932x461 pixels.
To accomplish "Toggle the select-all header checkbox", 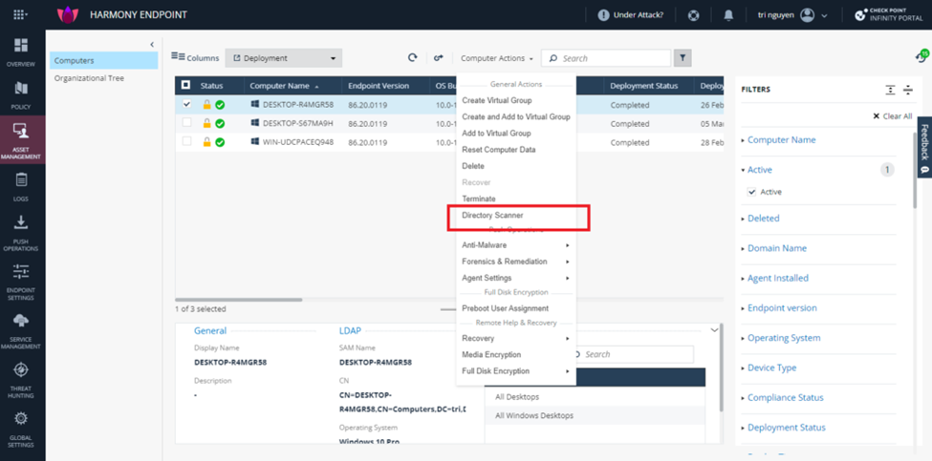I will click(x=186, y=86).
